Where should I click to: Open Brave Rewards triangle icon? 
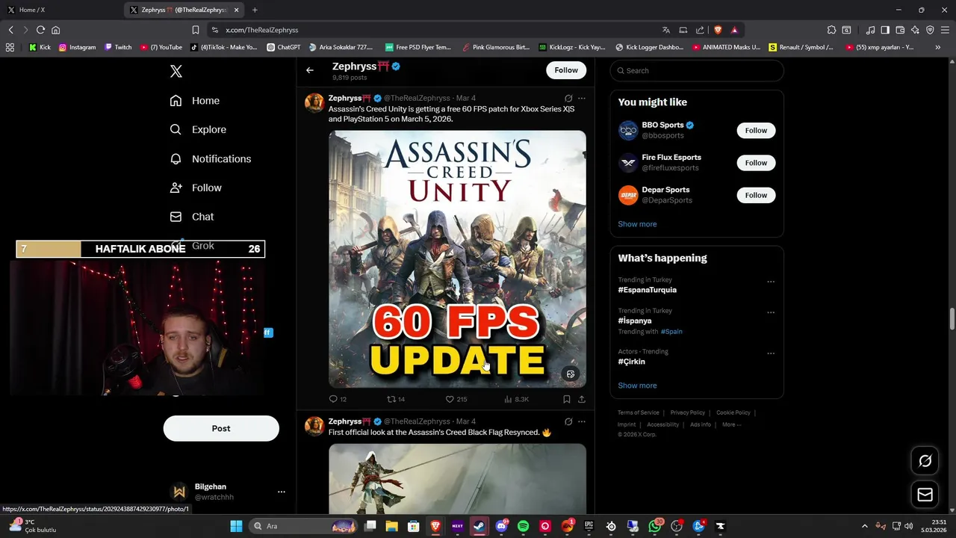734,30
